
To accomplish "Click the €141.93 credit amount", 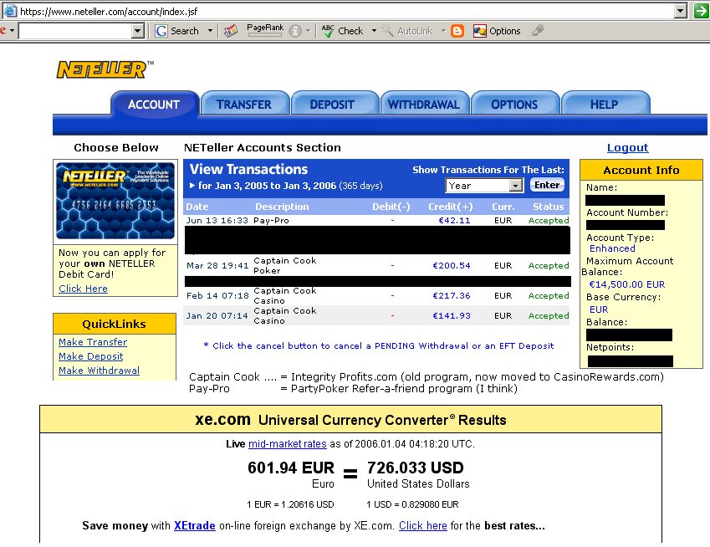I will click(x=452, y=315).
